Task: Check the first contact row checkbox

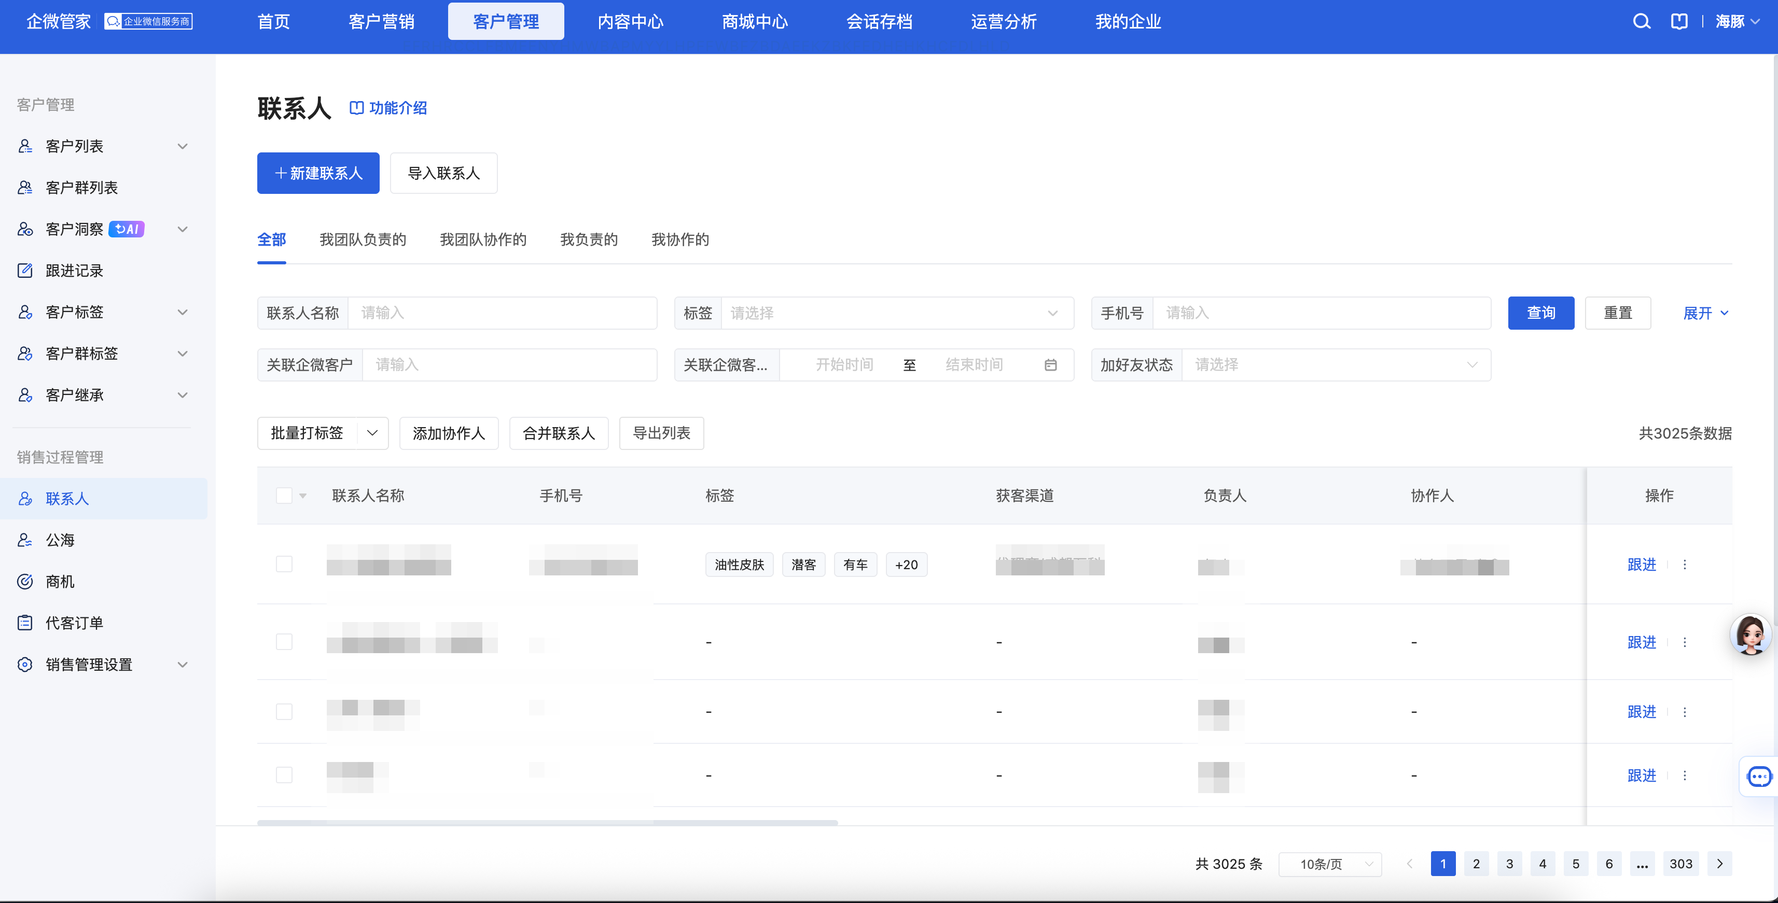Action: click(284, 563)
